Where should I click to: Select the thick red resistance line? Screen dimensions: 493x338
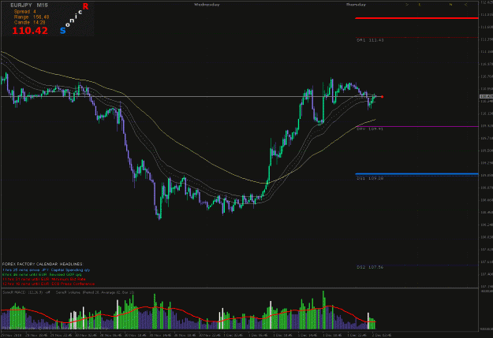point(416,18)
